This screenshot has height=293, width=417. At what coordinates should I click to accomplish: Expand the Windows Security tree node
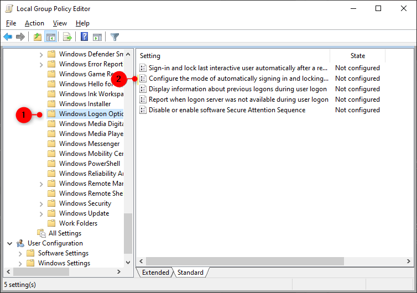(x=41, y=203)
